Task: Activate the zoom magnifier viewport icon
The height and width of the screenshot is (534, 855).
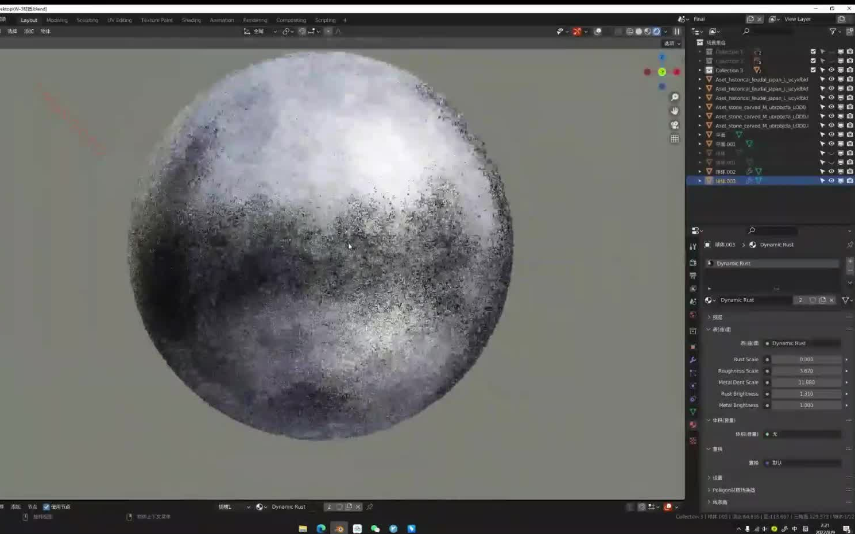Action: [675, 96]
